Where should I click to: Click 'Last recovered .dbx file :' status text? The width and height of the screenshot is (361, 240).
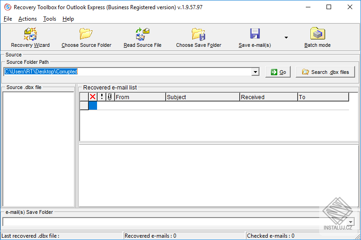(x=30, y=236)
